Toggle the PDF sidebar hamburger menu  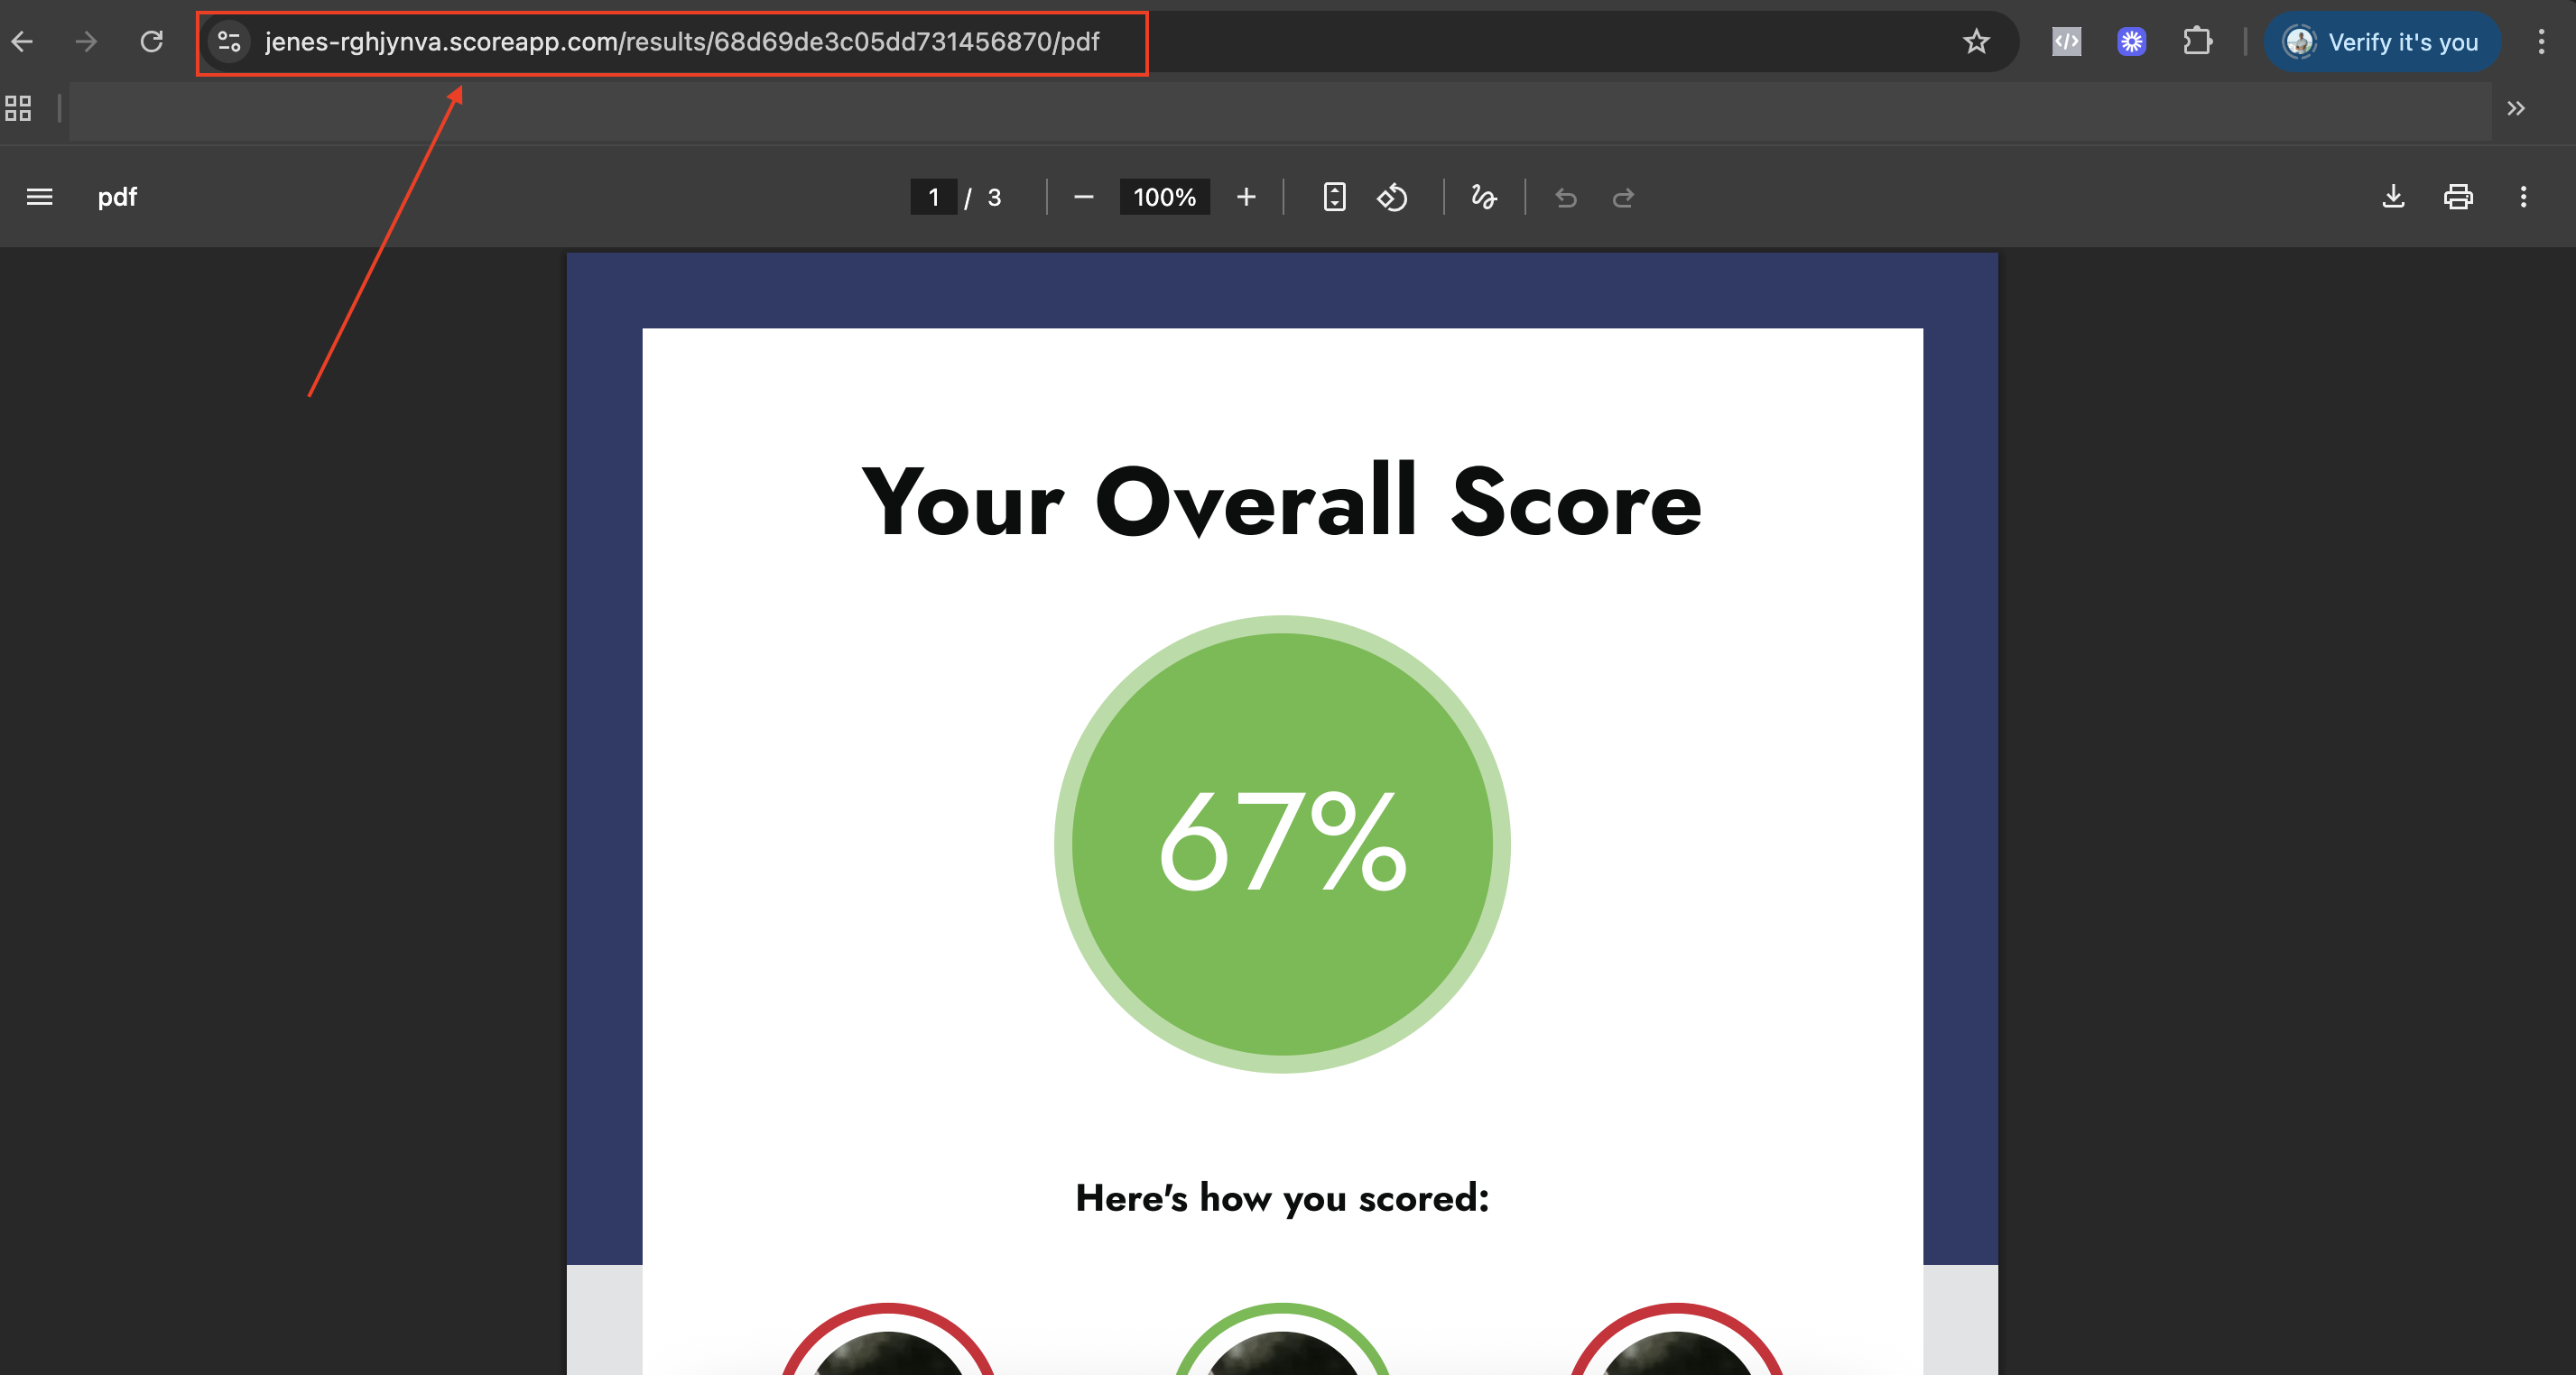pos(40,197)
